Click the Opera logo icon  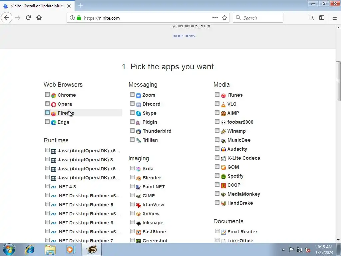coord(54,104)
